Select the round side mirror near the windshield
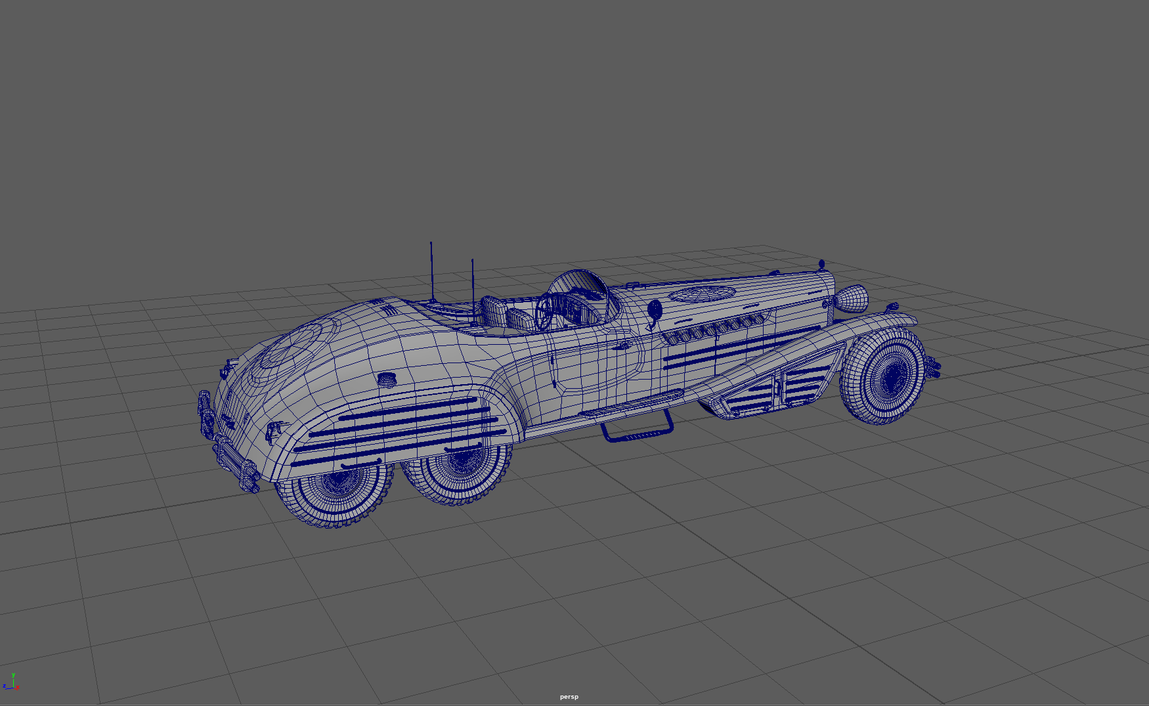The image size is (1149, 706). (x=654, y=311)
